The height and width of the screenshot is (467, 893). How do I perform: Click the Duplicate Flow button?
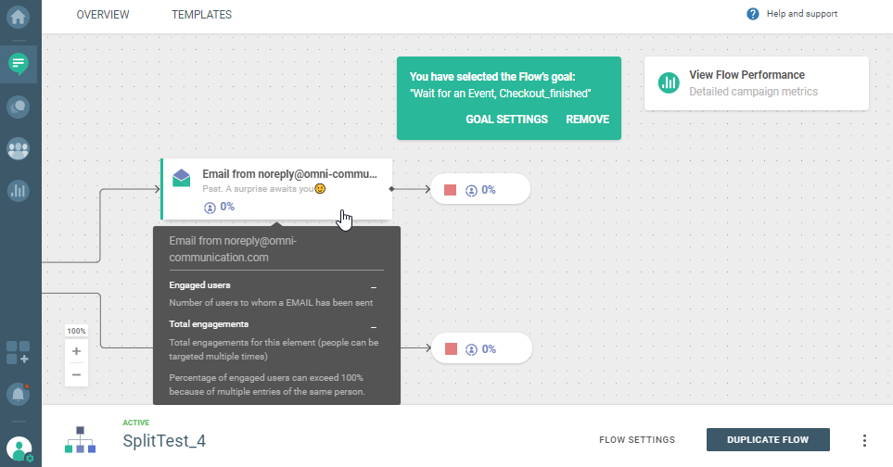[768, 440]
